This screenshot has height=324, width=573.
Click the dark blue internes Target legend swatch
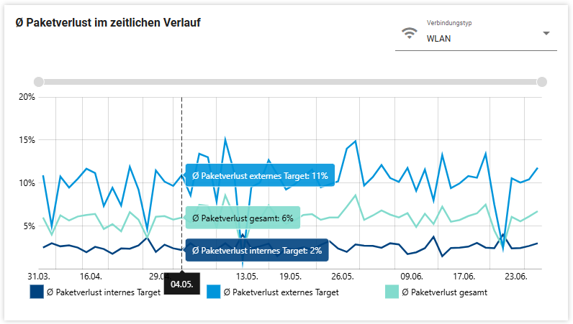tap(37, 292)
